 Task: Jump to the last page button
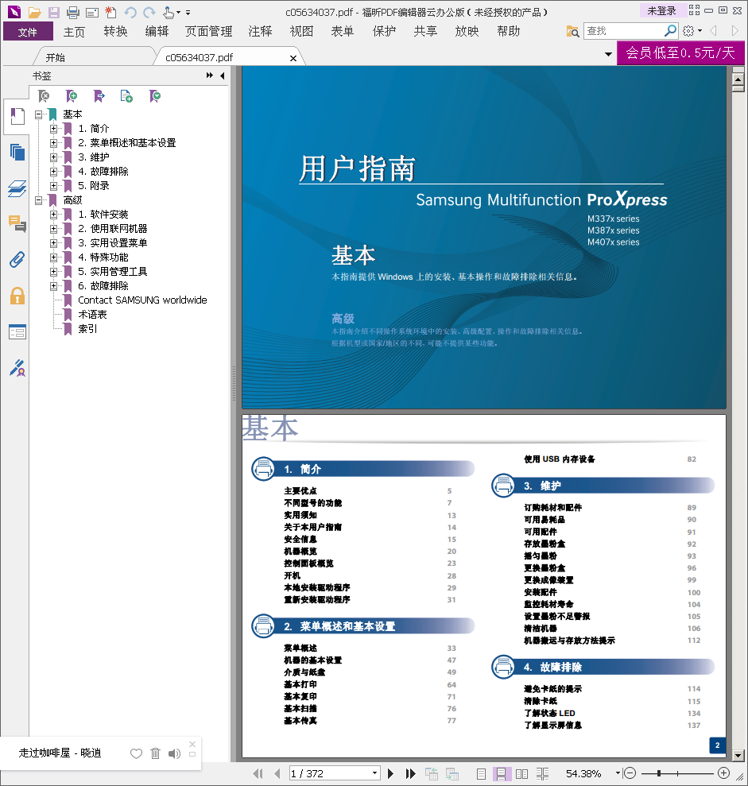point(410,773)
